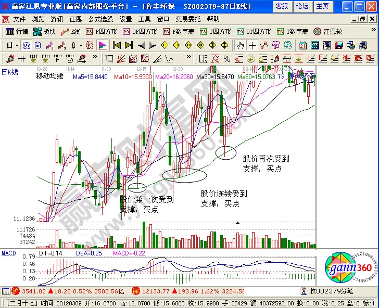The image size is (379, 308).
Task: Jump to first bar with skip-back arrow
Action: pyautogui.click(x=117, y=45)
